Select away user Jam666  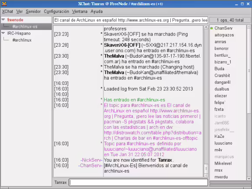point(222,123)
